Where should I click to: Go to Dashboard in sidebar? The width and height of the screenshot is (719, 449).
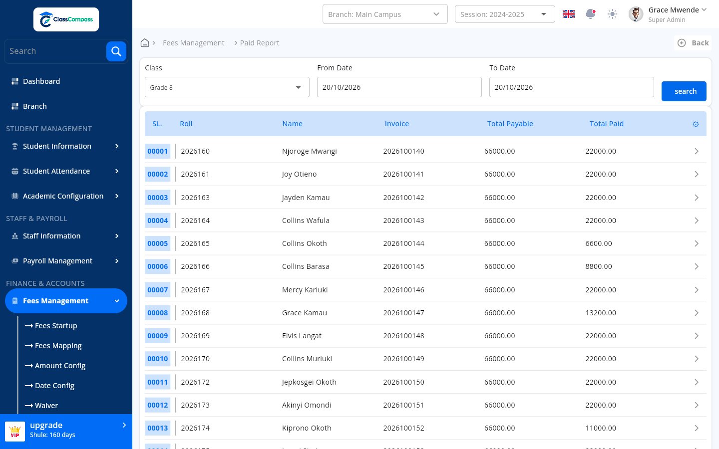point(41,81)
